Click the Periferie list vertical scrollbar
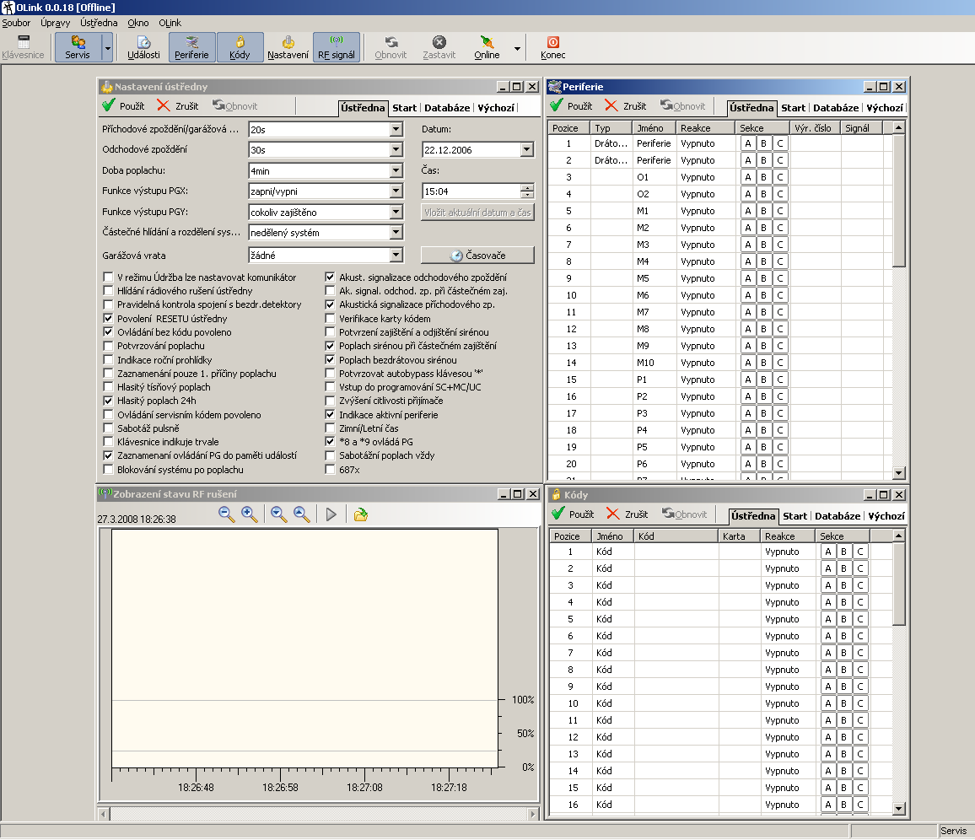Image resolution: width=975 pixels, height=840 pixels. (898, 200)
